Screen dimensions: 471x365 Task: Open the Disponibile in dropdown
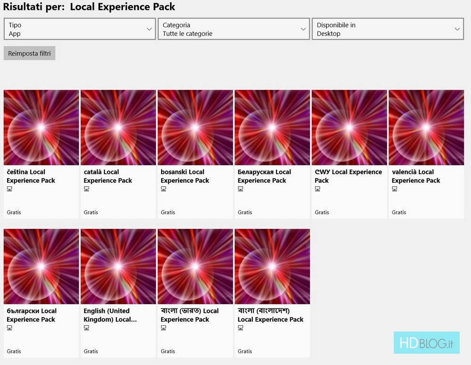pos(388,29)
